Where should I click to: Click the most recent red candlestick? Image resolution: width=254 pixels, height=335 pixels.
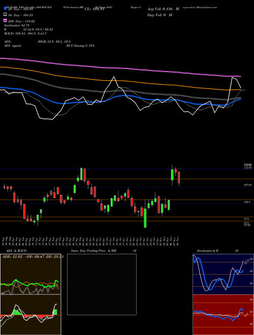click(x=179, y=177)
